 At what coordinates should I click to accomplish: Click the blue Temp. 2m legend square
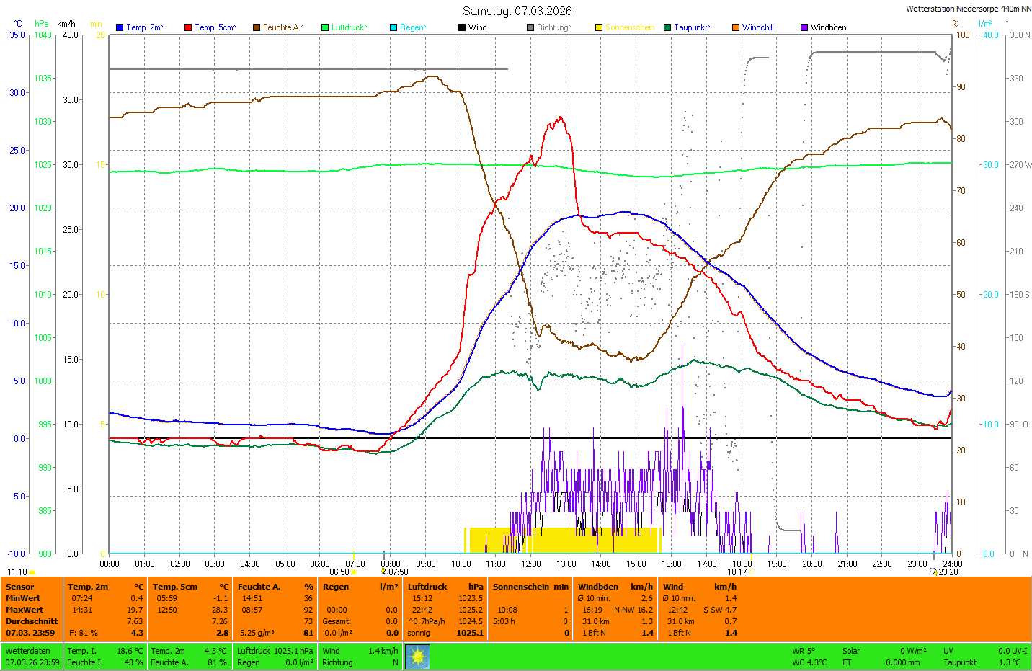click(120, 27)
